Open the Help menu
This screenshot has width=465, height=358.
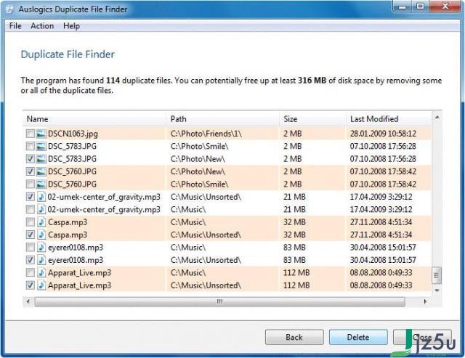[71, 26]
